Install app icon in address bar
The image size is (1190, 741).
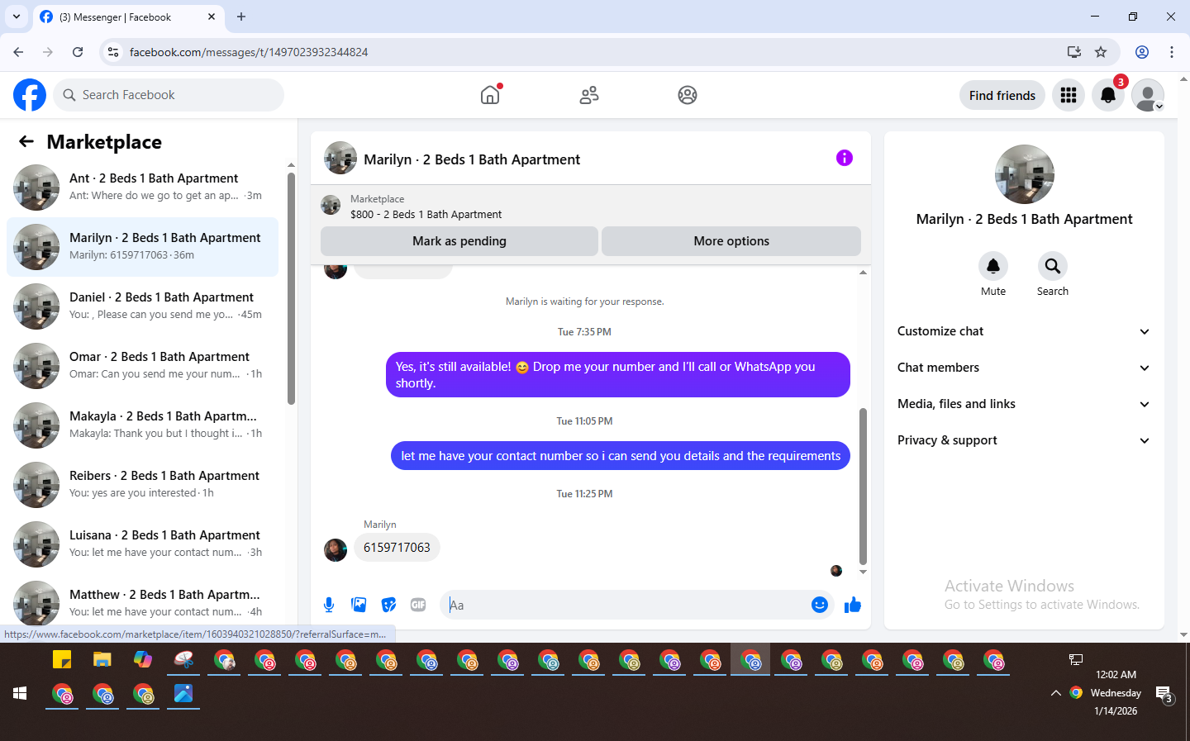coord(1074,52)
